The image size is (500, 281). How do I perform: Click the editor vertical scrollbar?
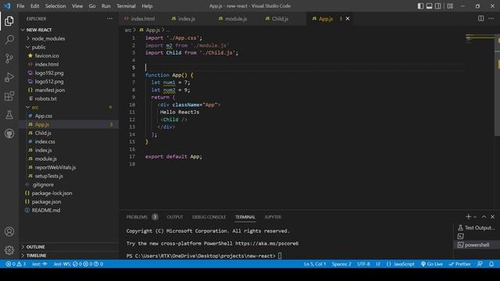coord(497,85)
